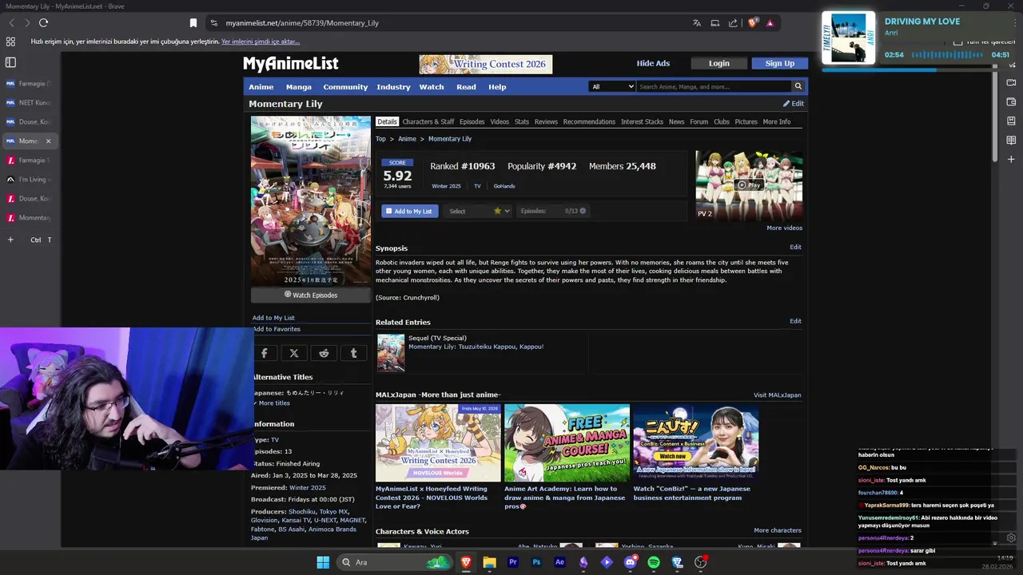Viewport: 1023px width, 575px height.
Task: Open the Anime Art Academy promo image
Action: [567, 443]
